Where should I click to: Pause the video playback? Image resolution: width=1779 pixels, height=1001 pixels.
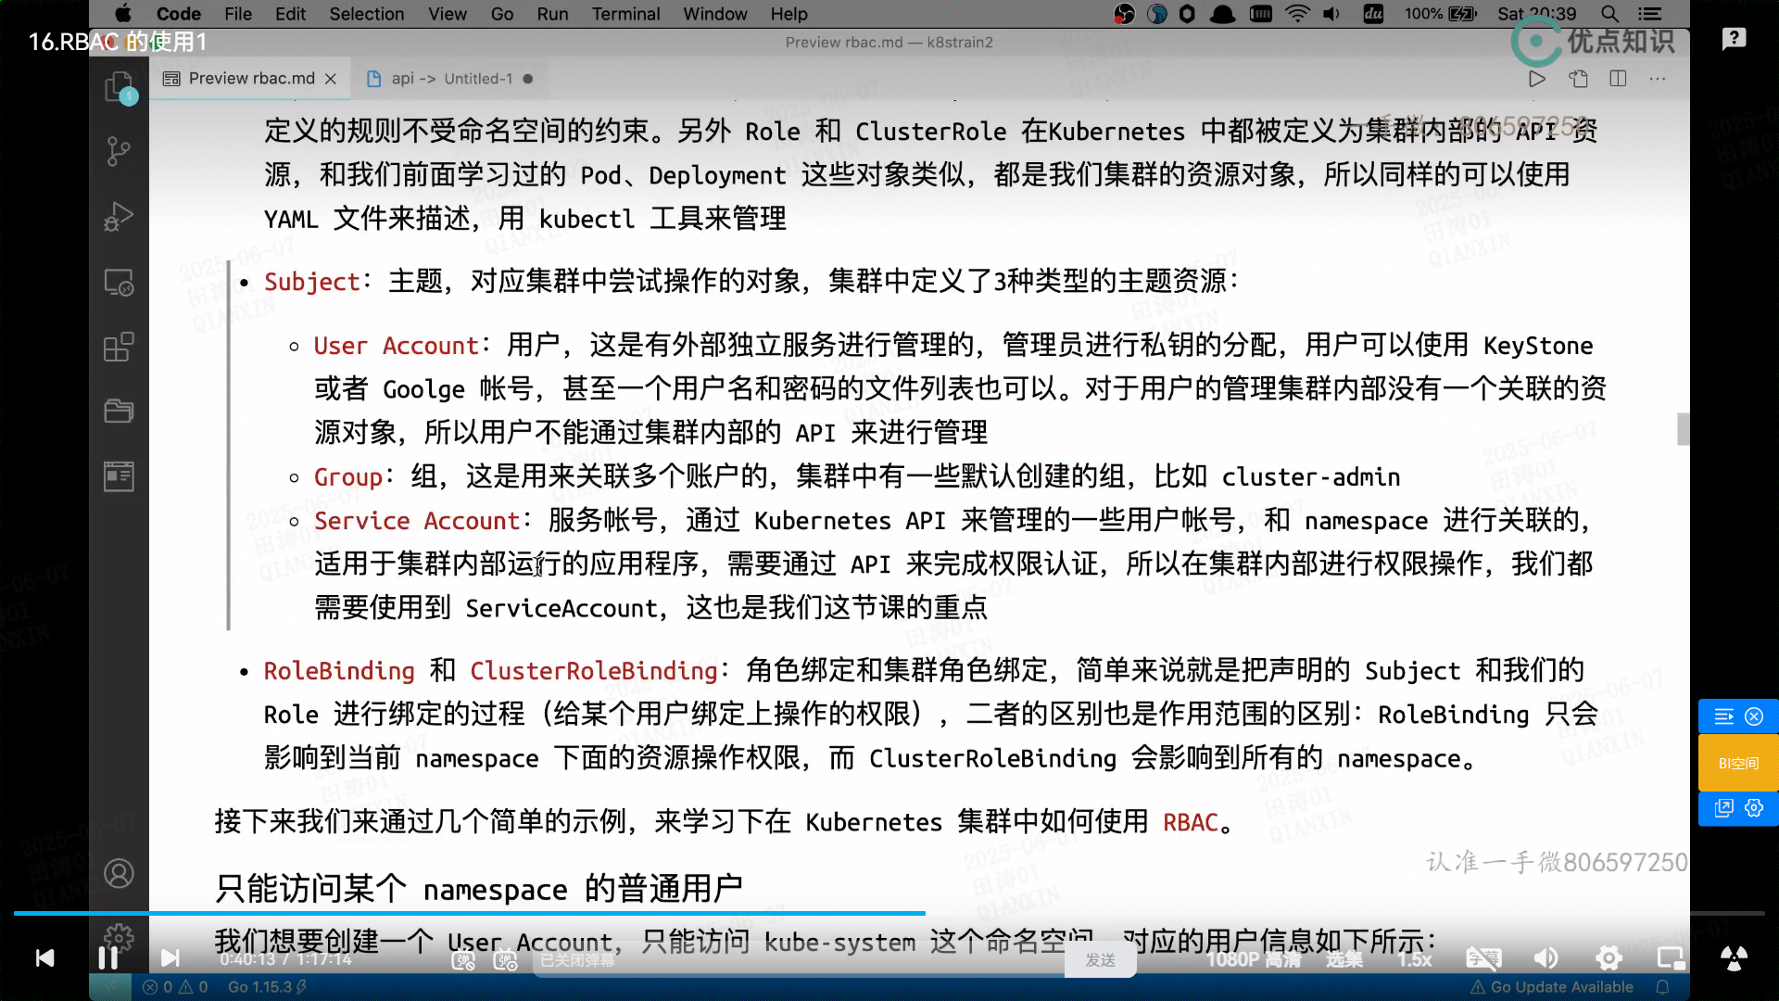coord(107,957)
